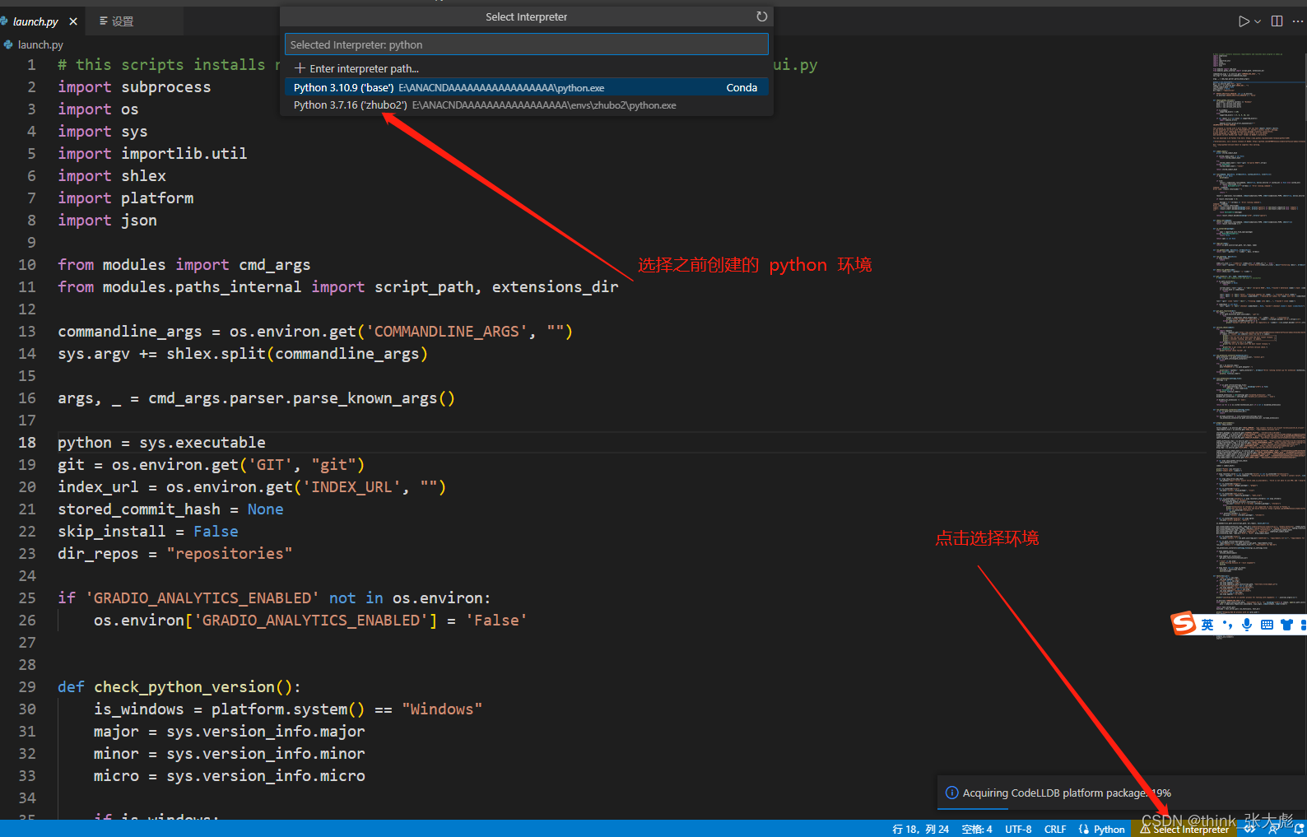The image size is (1307, 837).
Task: Click 'cmd_args' import on line 10
Action: click(x=275, y=265)
